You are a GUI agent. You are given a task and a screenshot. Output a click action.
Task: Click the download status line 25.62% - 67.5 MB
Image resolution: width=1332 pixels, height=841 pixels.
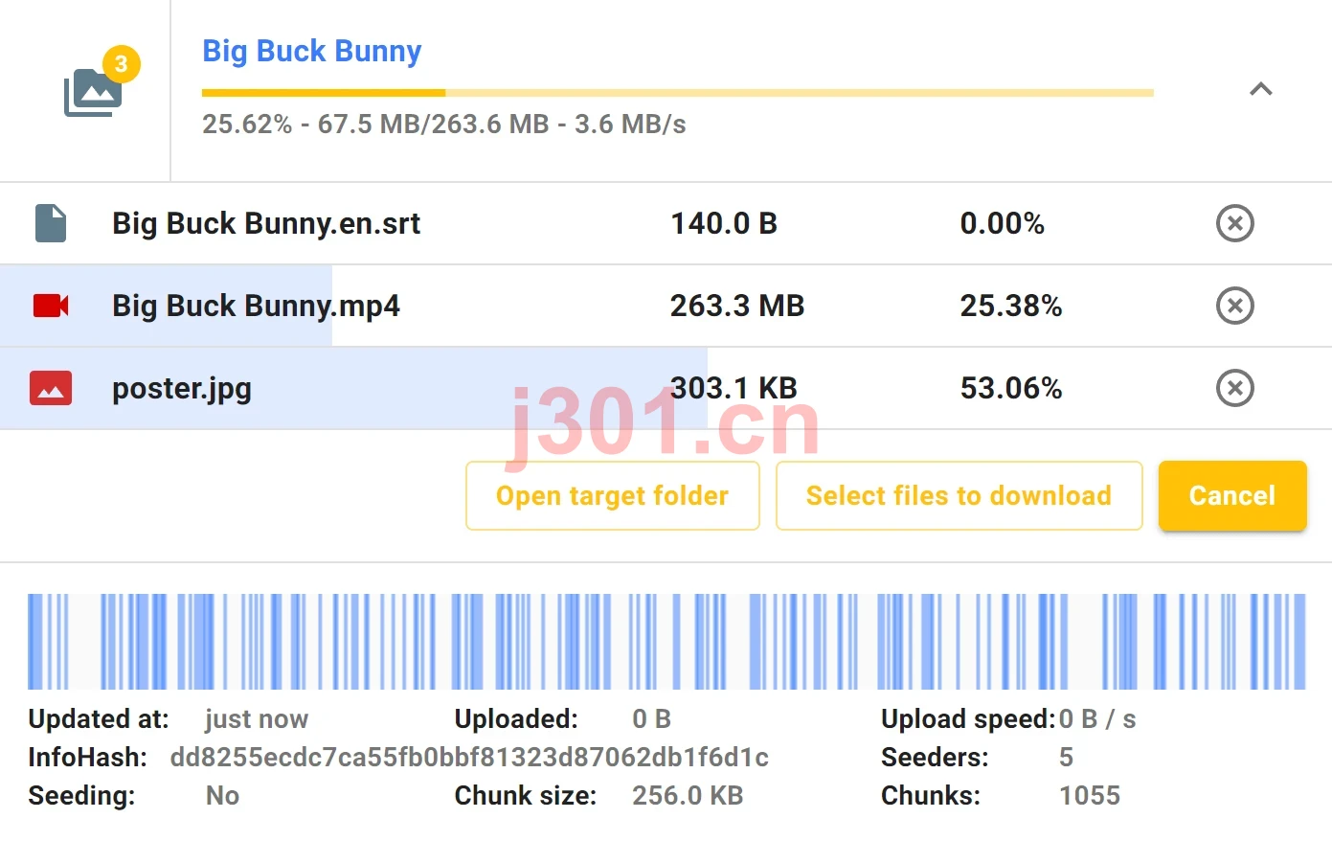(444, 125)
